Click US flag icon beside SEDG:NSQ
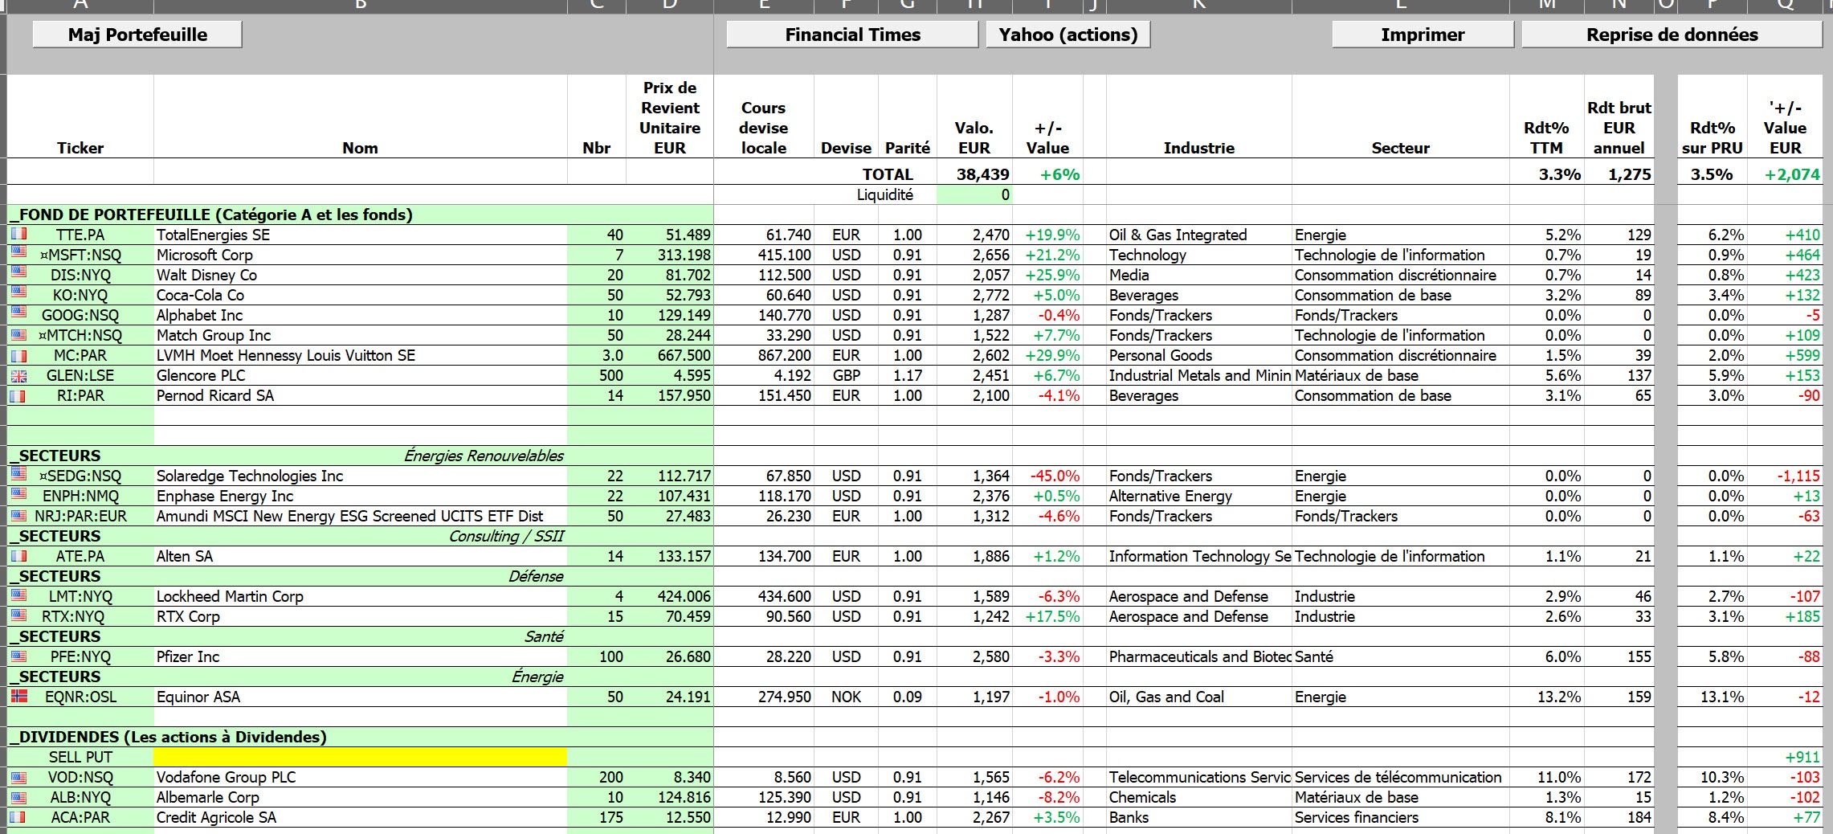 (x=18, y=474)
